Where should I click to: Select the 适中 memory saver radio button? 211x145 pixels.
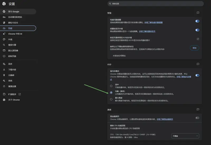(111, 86)
